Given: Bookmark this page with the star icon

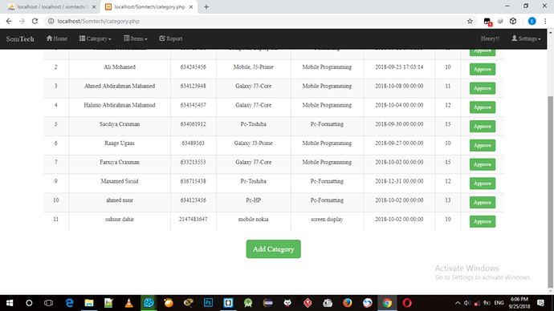Looking at the screenshot, I should pos(470,21).
